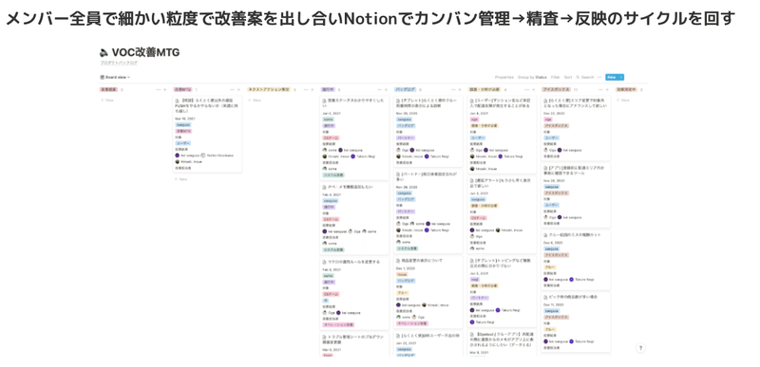Click Search in the board toolbar
Image resolution: width=760 pixels, height=367 pixels.
pyautogui.click(x=585, y=77)
